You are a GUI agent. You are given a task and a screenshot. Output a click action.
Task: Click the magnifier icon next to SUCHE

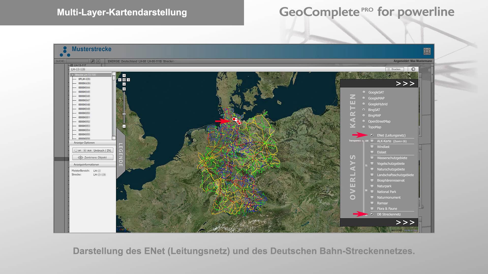point(92,61)
